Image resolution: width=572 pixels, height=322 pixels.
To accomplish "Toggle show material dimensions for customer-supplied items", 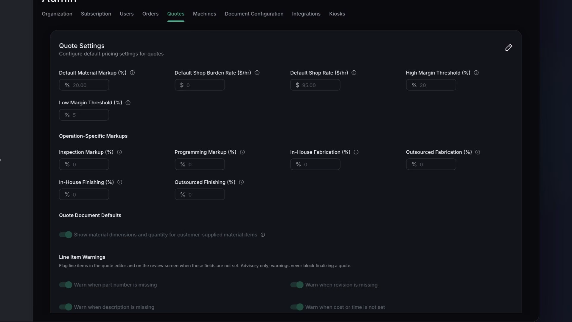I will pyautogui.click(x=66, y=235).
